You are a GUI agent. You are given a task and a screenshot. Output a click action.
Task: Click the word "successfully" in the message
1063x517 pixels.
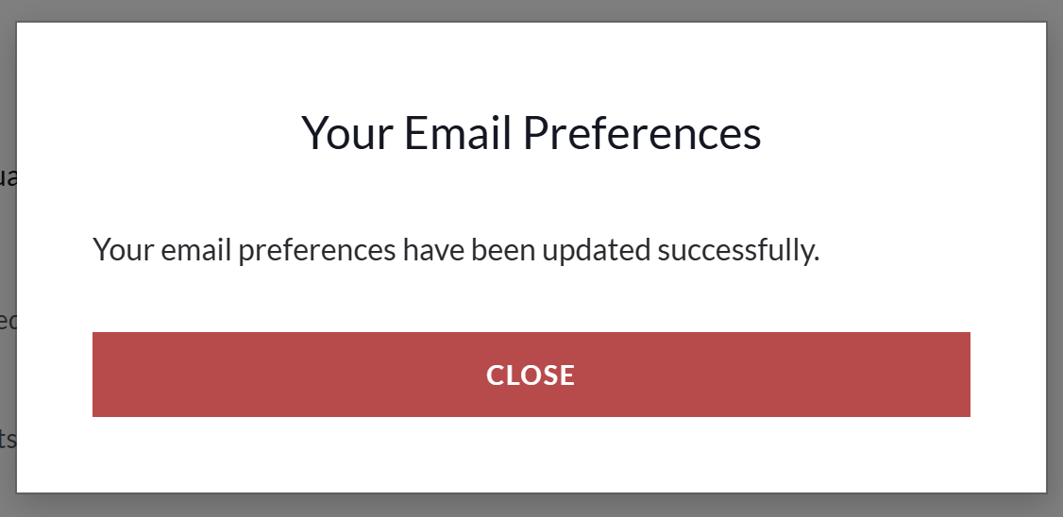(737, 251)
